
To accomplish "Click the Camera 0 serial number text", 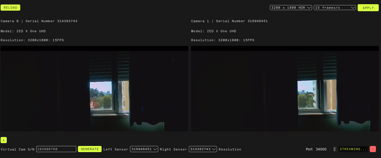I will 51,21.
